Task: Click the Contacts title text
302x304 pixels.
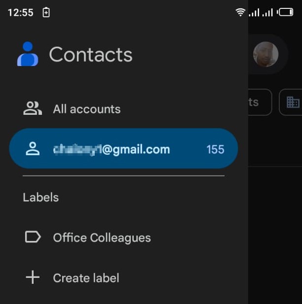Action: tap(91, 55)
